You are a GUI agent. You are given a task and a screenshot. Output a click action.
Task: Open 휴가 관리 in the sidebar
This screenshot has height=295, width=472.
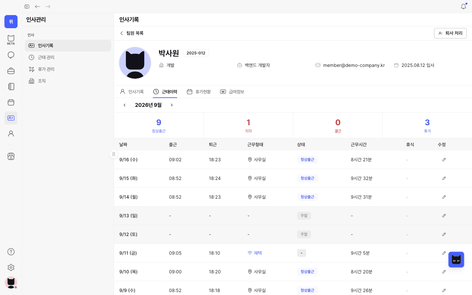pyautogui.click(x=68, y=69)
